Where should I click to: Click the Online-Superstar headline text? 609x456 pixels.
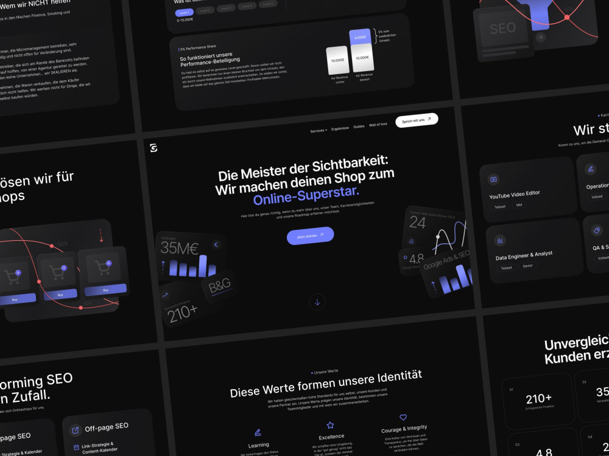(x=306, y=195)
